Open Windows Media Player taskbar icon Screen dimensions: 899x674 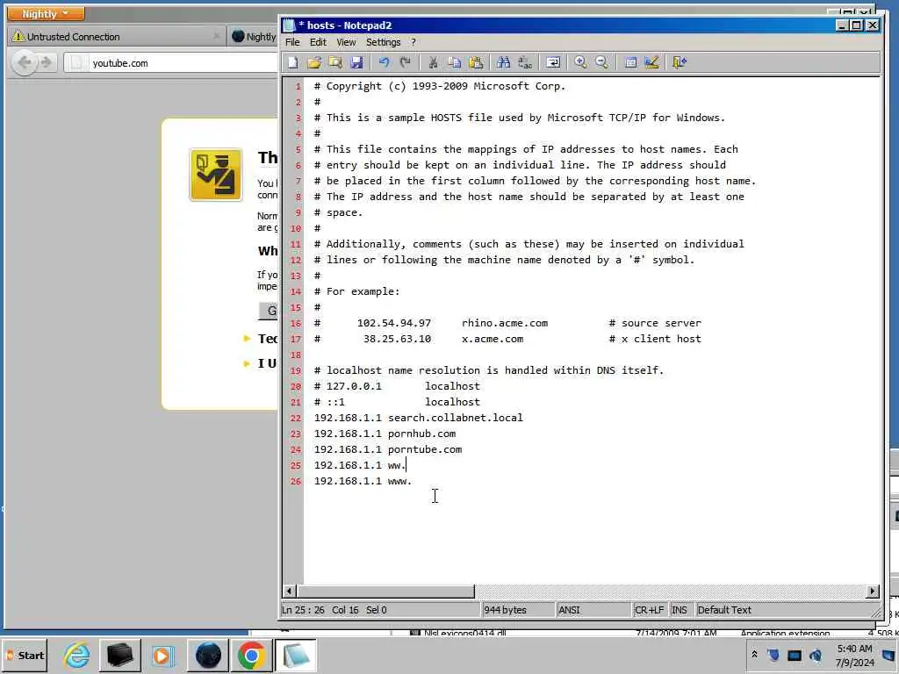[162, 655]
